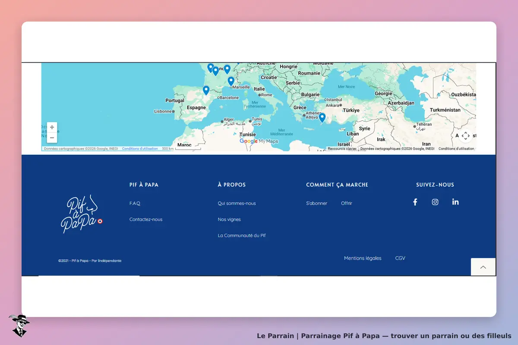
Task: Click the map pan/move camera control
Action: click(x=465, y=136)
